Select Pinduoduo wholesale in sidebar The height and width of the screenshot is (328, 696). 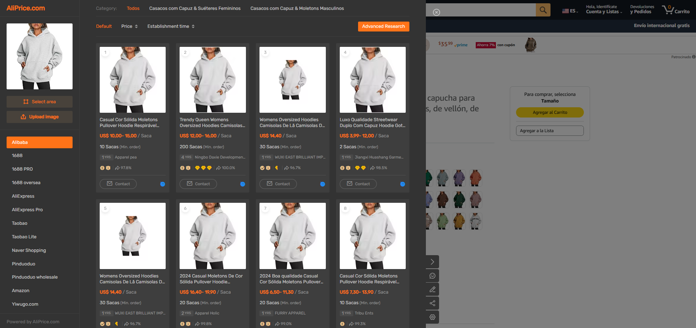[x=40, y=277]
